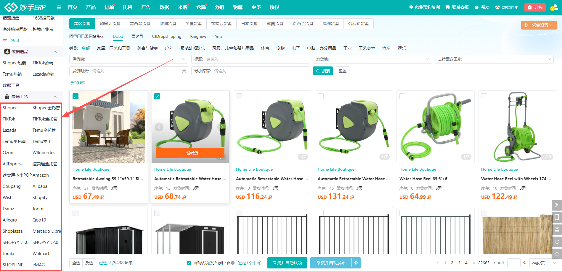Open the 供货商 supplier dropdown
This screenshot has height=272, width=562.
point(129,59)
